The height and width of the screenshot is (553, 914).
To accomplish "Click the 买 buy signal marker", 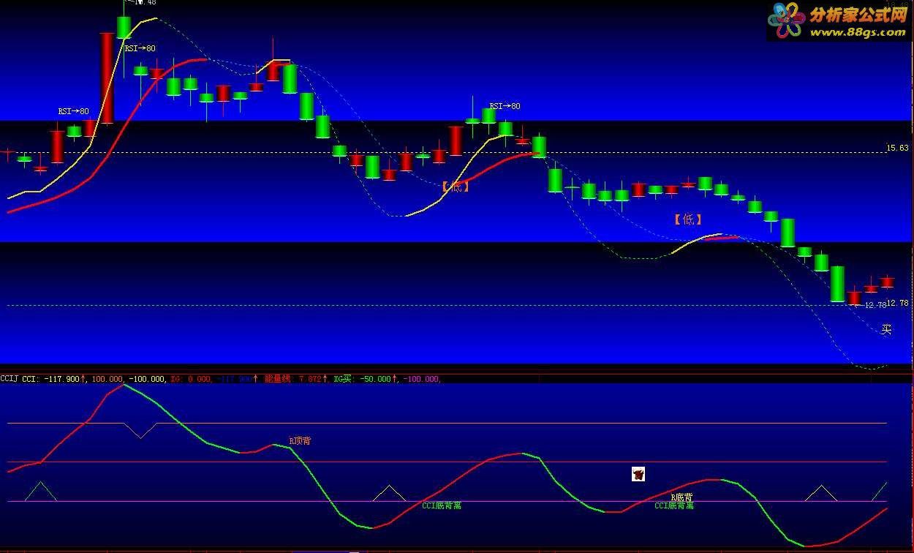I will coord(886,330).
